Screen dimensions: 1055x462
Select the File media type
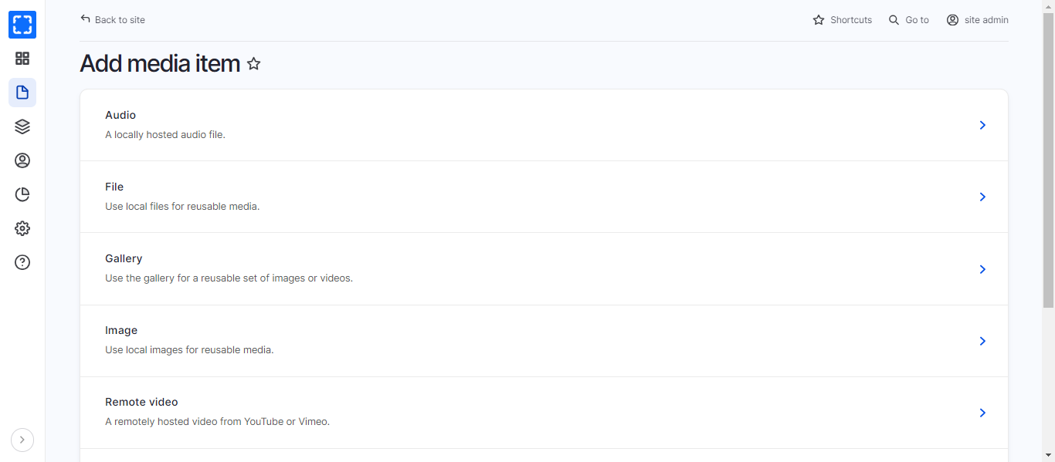tap(544, 197)
